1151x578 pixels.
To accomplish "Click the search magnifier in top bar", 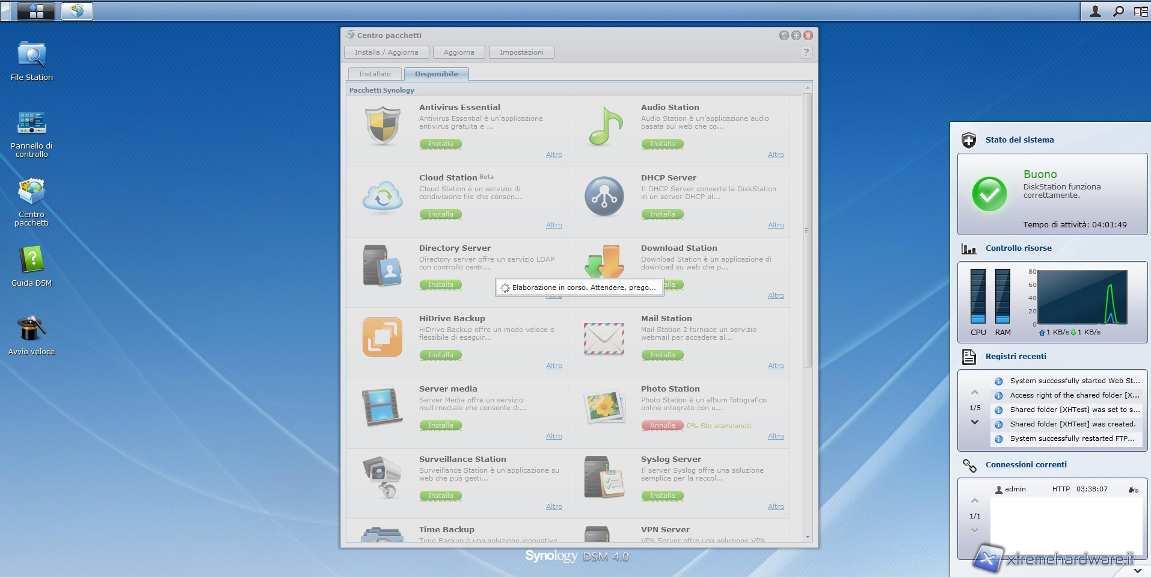I will pyautogui.click(x=1118, y=11).
